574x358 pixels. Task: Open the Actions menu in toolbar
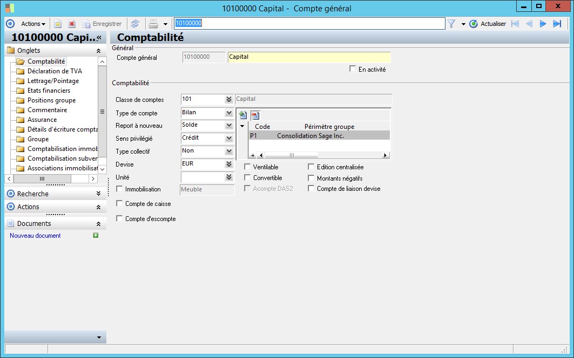(x=33, y=24)
